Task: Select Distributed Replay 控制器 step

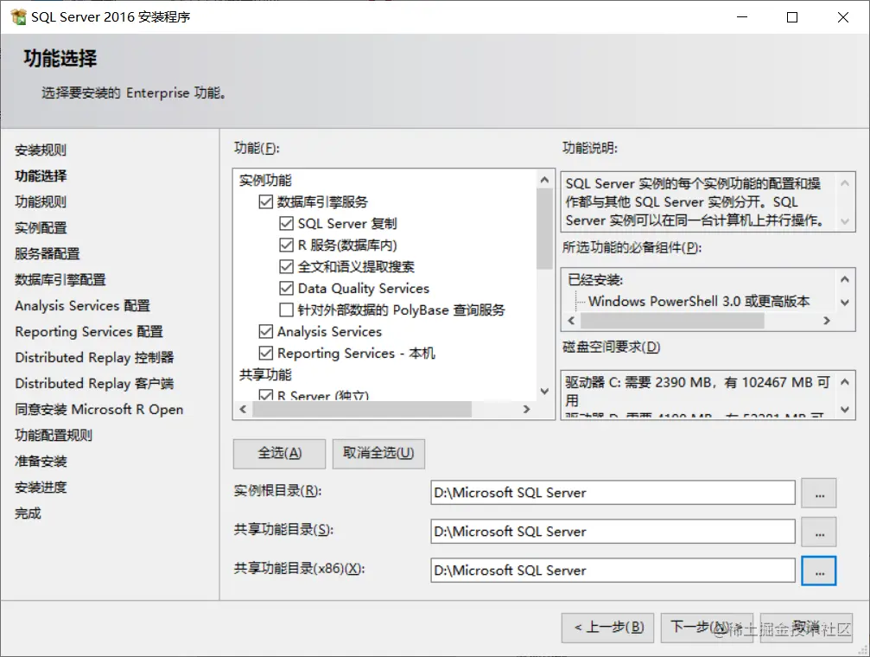Action: (94, 358)
